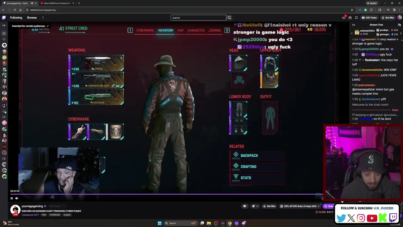Click the Cyberpunk 2077 category link
This screenshot has width=403, height=227.
pyautogui.click(x=30, y=215)
